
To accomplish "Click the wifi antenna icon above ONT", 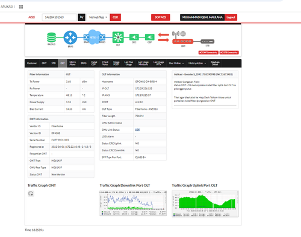I will (x=176, y=34).
